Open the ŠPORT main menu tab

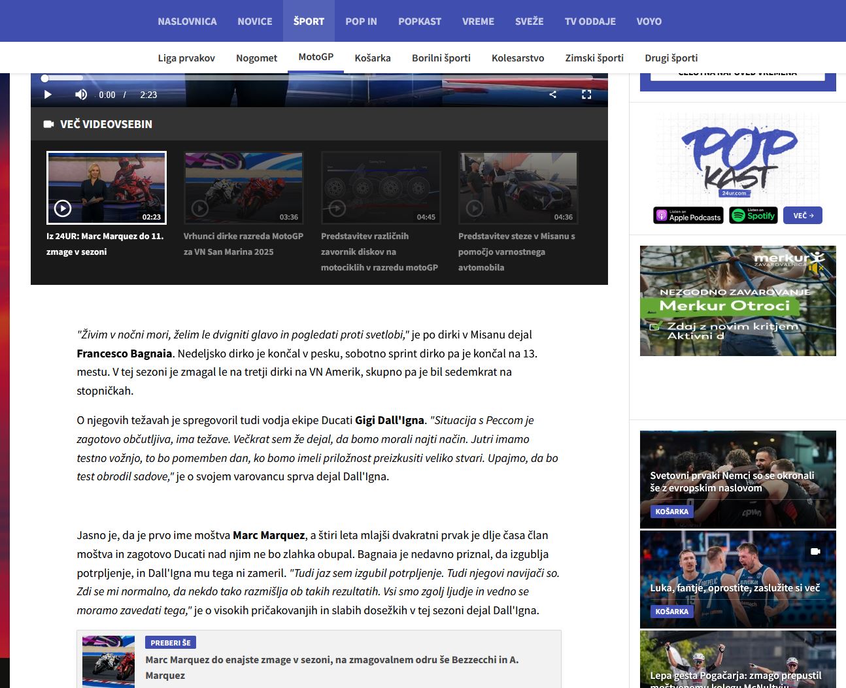coord(309,21)
